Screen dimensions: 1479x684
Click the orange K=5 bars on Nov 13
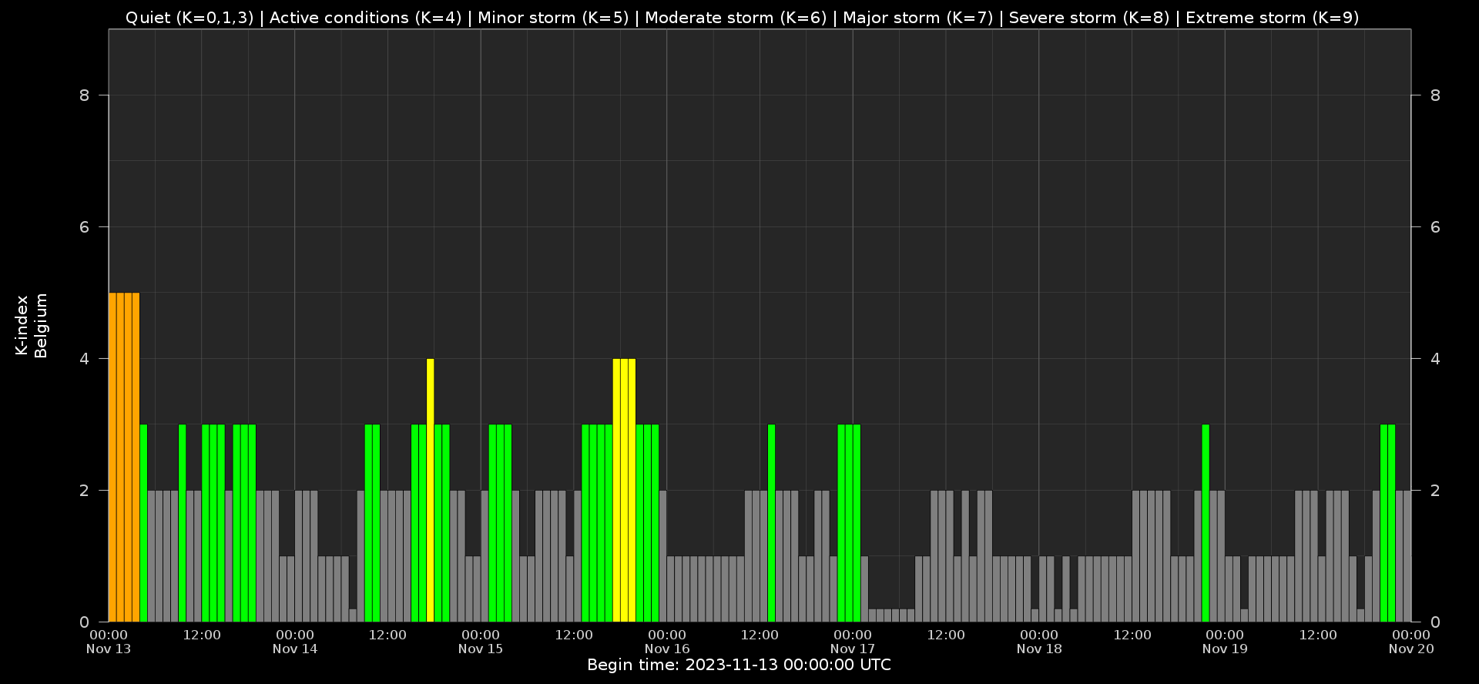point(124,457)
